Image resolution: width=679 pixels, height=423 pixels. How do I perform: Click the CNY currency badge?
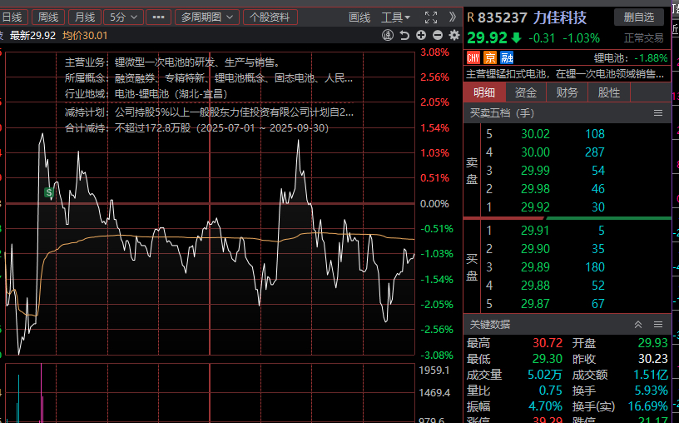473,57
